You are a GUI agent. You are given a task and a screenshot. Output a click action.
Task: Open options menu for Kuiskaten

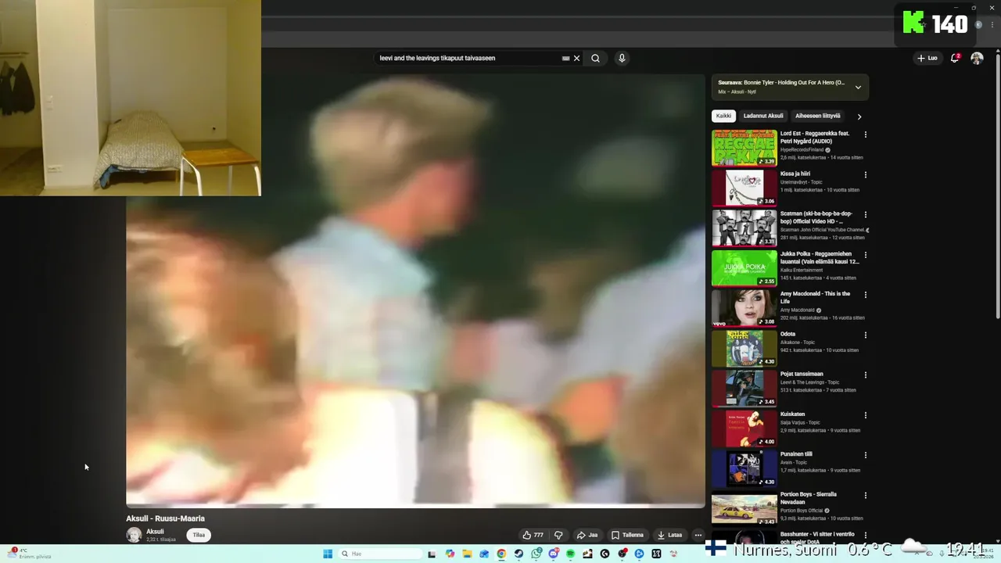click(865, 415)
